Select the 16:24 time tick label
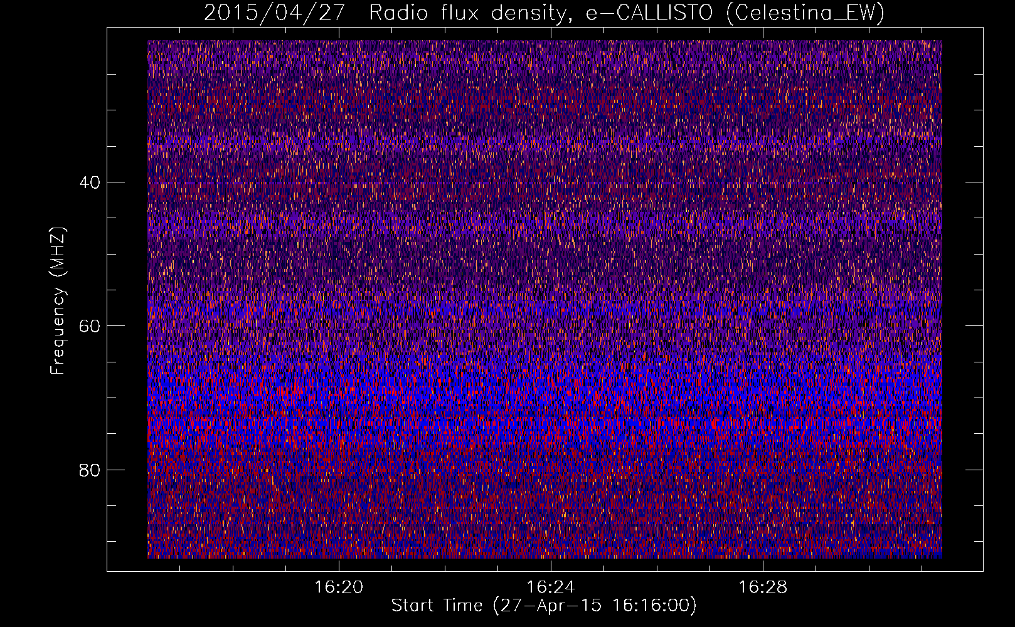1015x627 pixels. [x=551, y=587]
